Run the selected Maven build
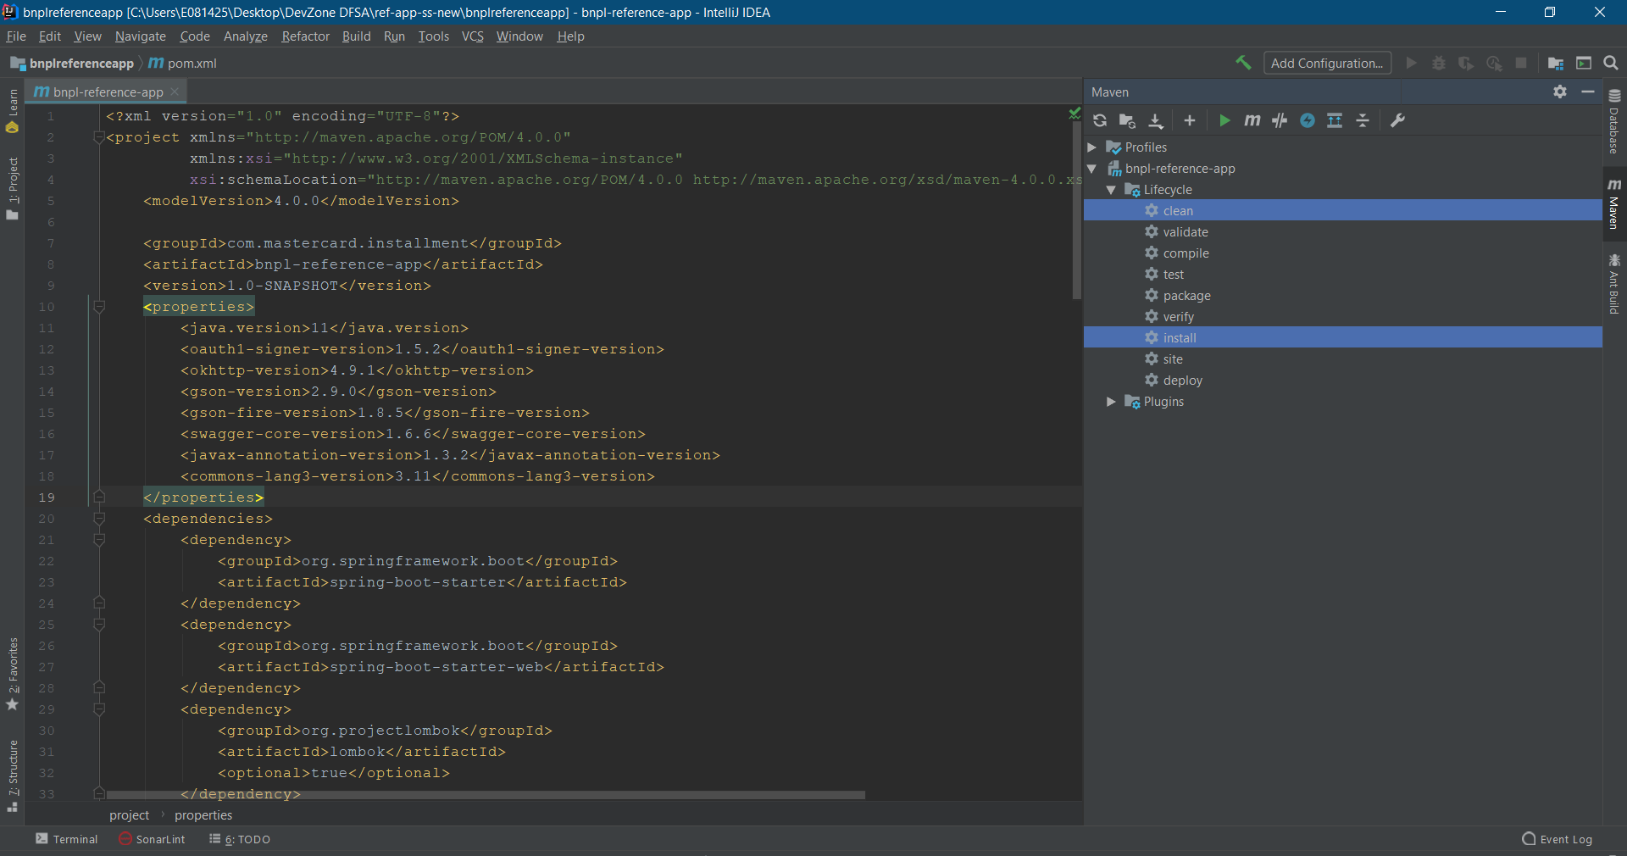1627x856 pixels. (x=1224, y=120)
